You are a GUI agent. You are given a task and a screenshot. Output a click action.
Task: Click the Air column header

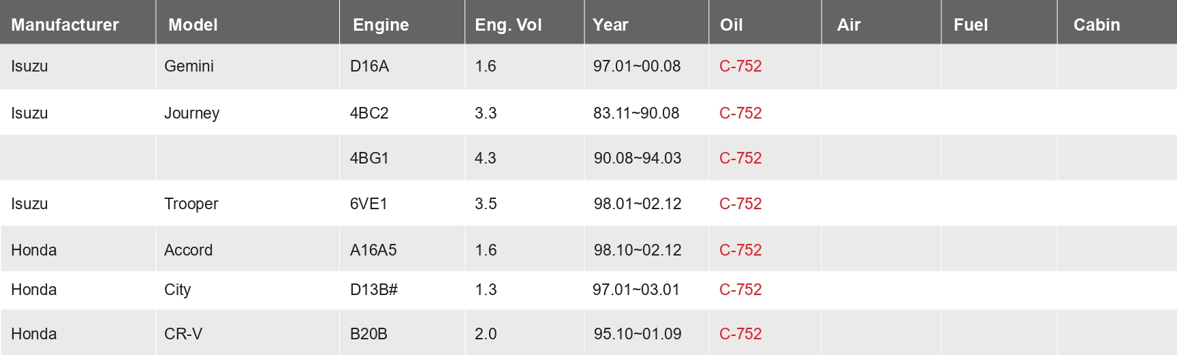pos(849,25)
